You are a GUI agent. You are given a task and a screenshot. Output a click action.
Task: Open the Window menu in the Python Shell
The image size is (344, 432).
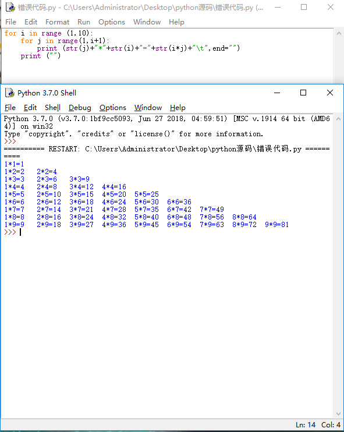(x=148, y=108)
